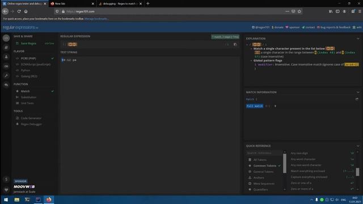Click the heart sponsor icon in sidebar
The width and height of the screenshot is (363, 204).
pos(6,190)
